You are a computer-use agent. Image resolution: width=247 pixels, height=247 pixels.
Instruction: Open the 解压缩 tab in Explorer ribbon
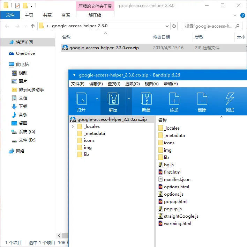(x=95, y=15)
